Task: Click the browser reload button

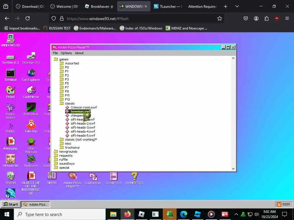Action: pyautogui.click(x=28, y=18)
